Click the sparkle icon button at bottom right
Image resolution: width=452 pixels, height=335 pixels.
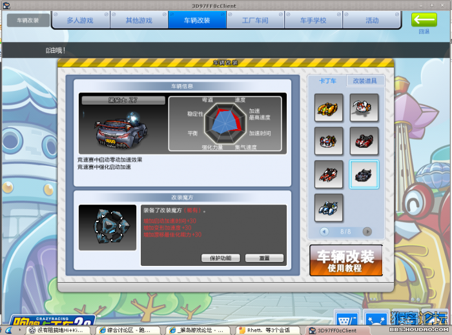tap(376, 318)
